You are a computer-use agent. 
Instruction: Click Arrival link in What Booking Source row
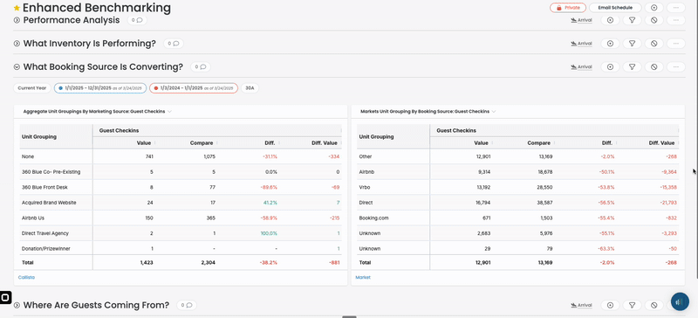tap(581, 67)
